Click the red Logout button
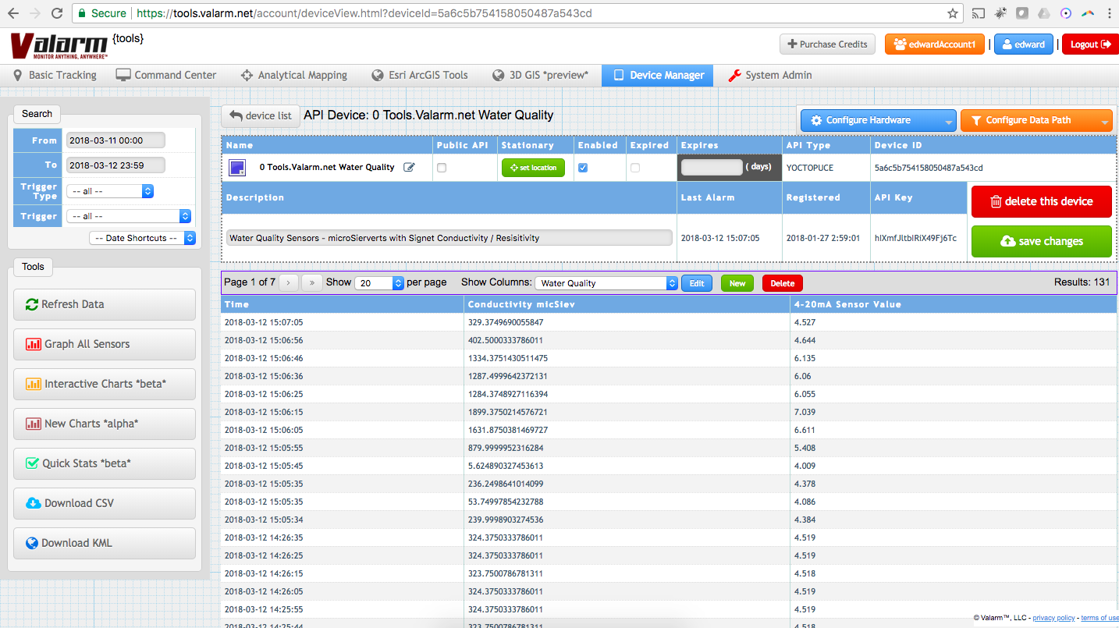This screenshot has height=628, width=1119. pyautogui.click(x=1090, y=44)
